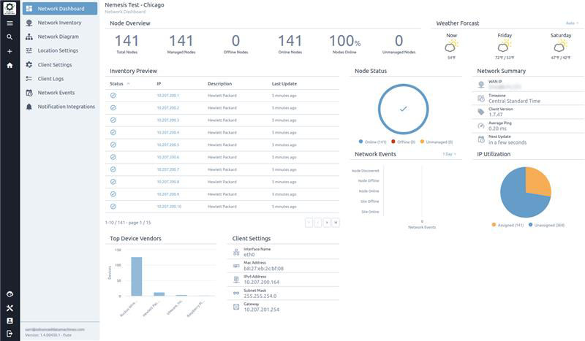Click the WAN IP globe icon
Image resolution: width=585 pixels, height=341 pixels.
click(x=481, y=85)
